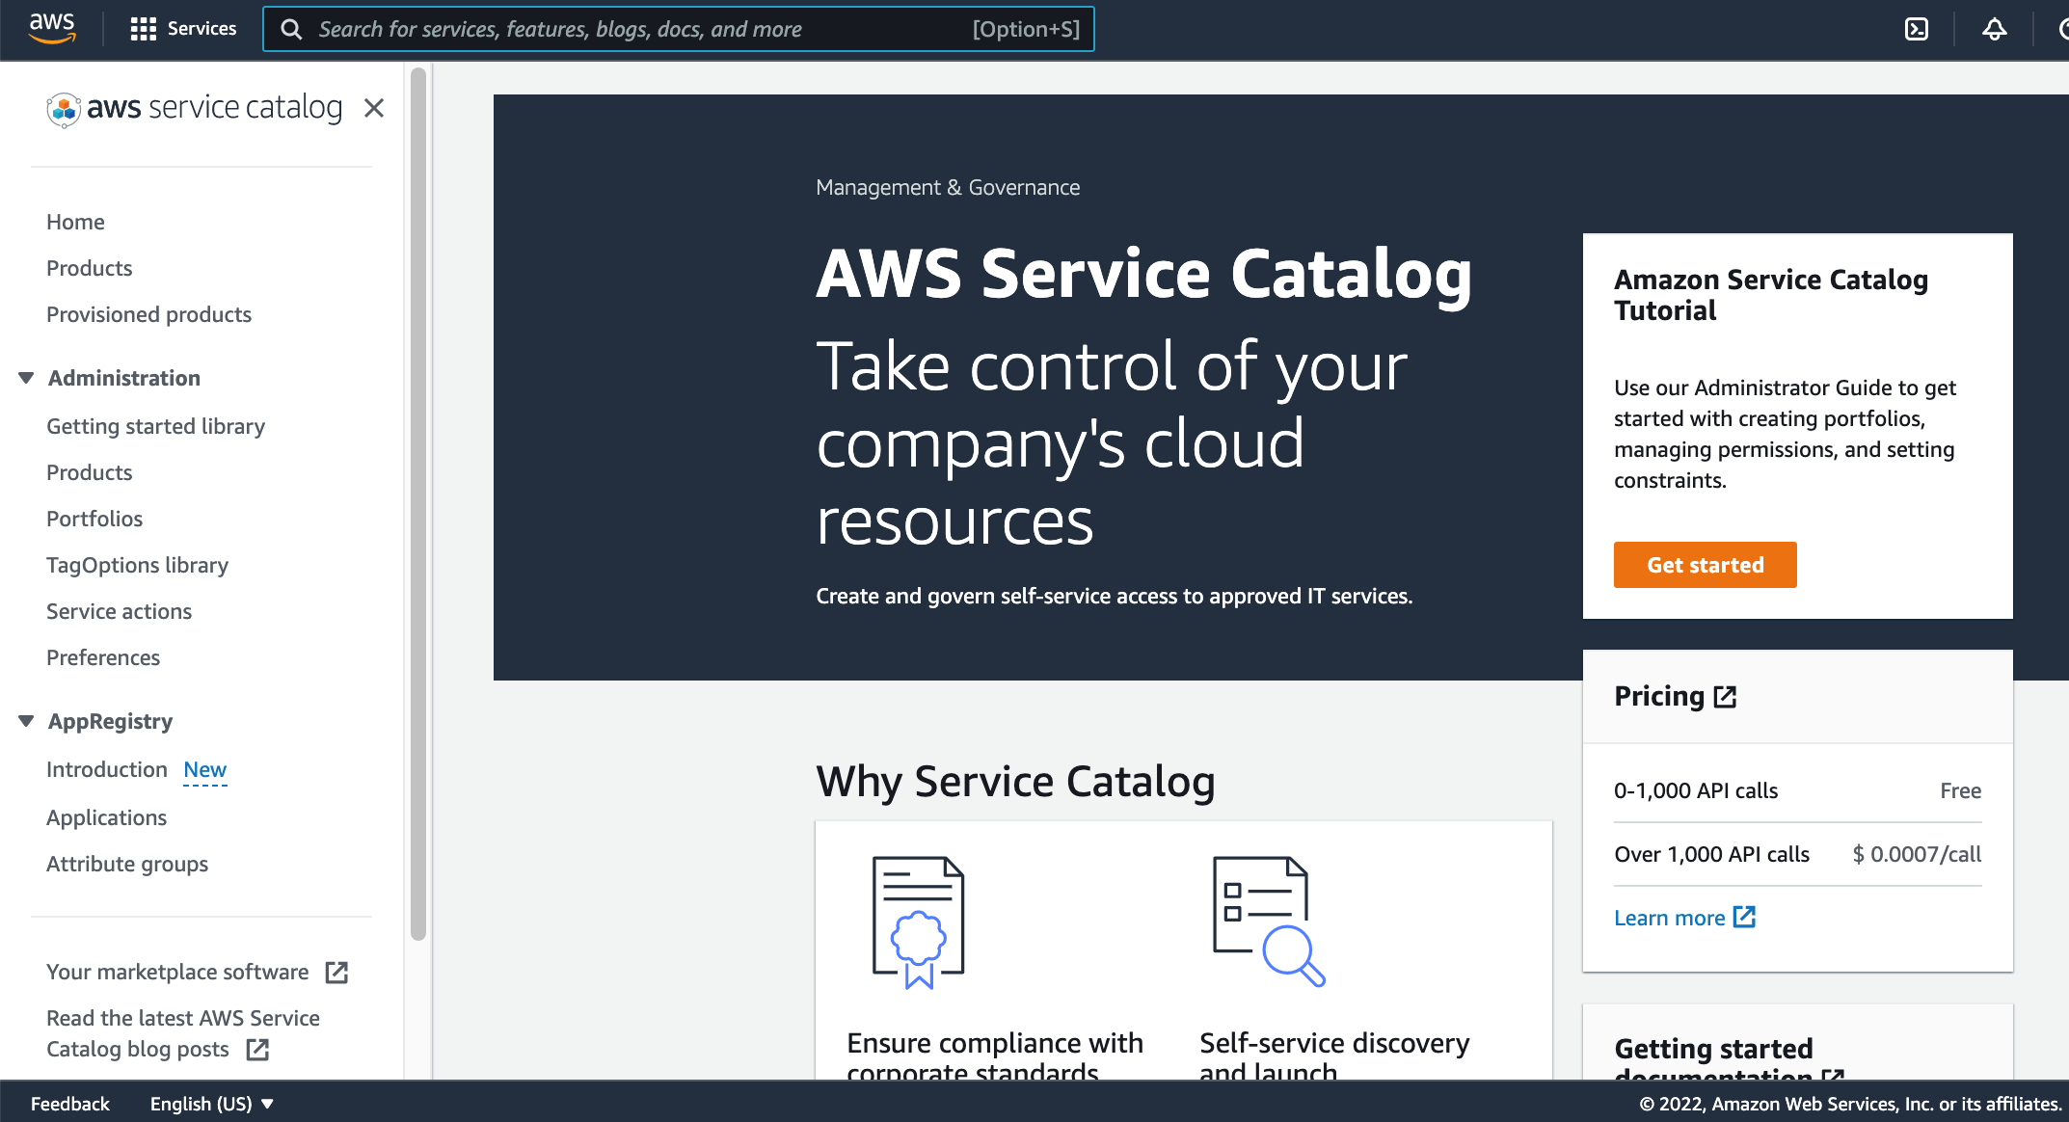The width and height of the screenshot is (2069, 1122).
Task: Click the AWS Service Catalog sidebar logo
Action: [194, 108]
